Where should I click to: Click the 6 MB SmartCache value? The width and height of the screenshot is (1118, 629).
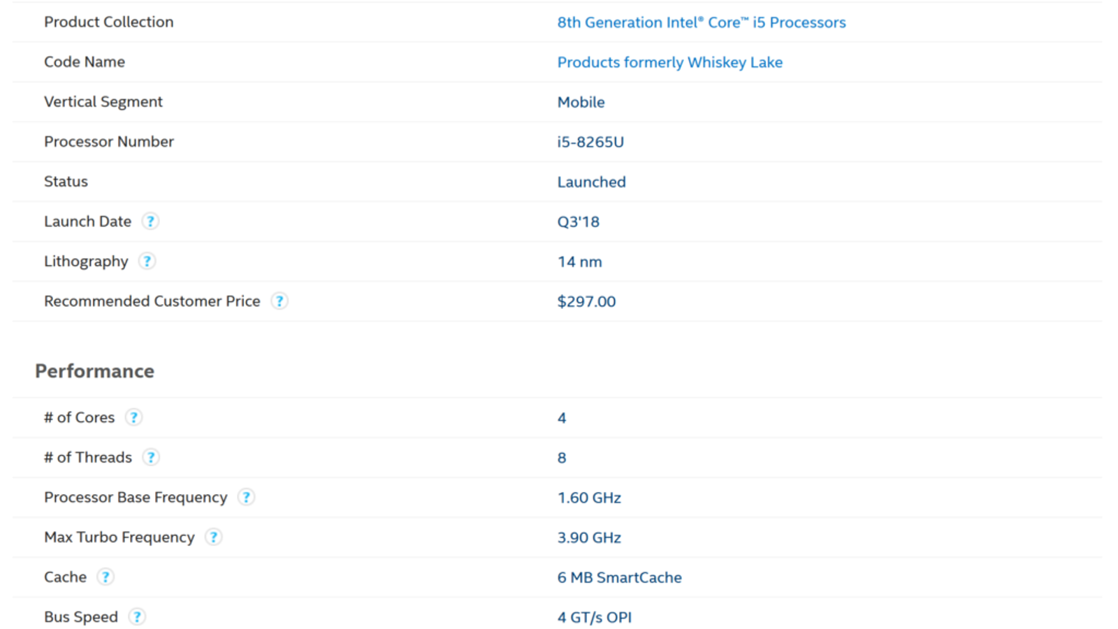pyautogui.click(x=619, y=577)
